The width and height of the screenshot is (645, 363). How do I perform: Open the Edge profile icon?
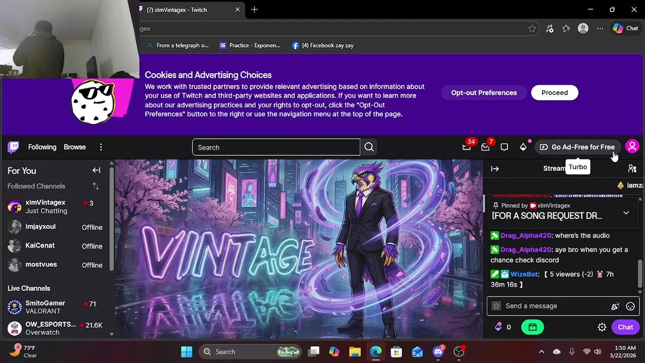coord(583,29)
